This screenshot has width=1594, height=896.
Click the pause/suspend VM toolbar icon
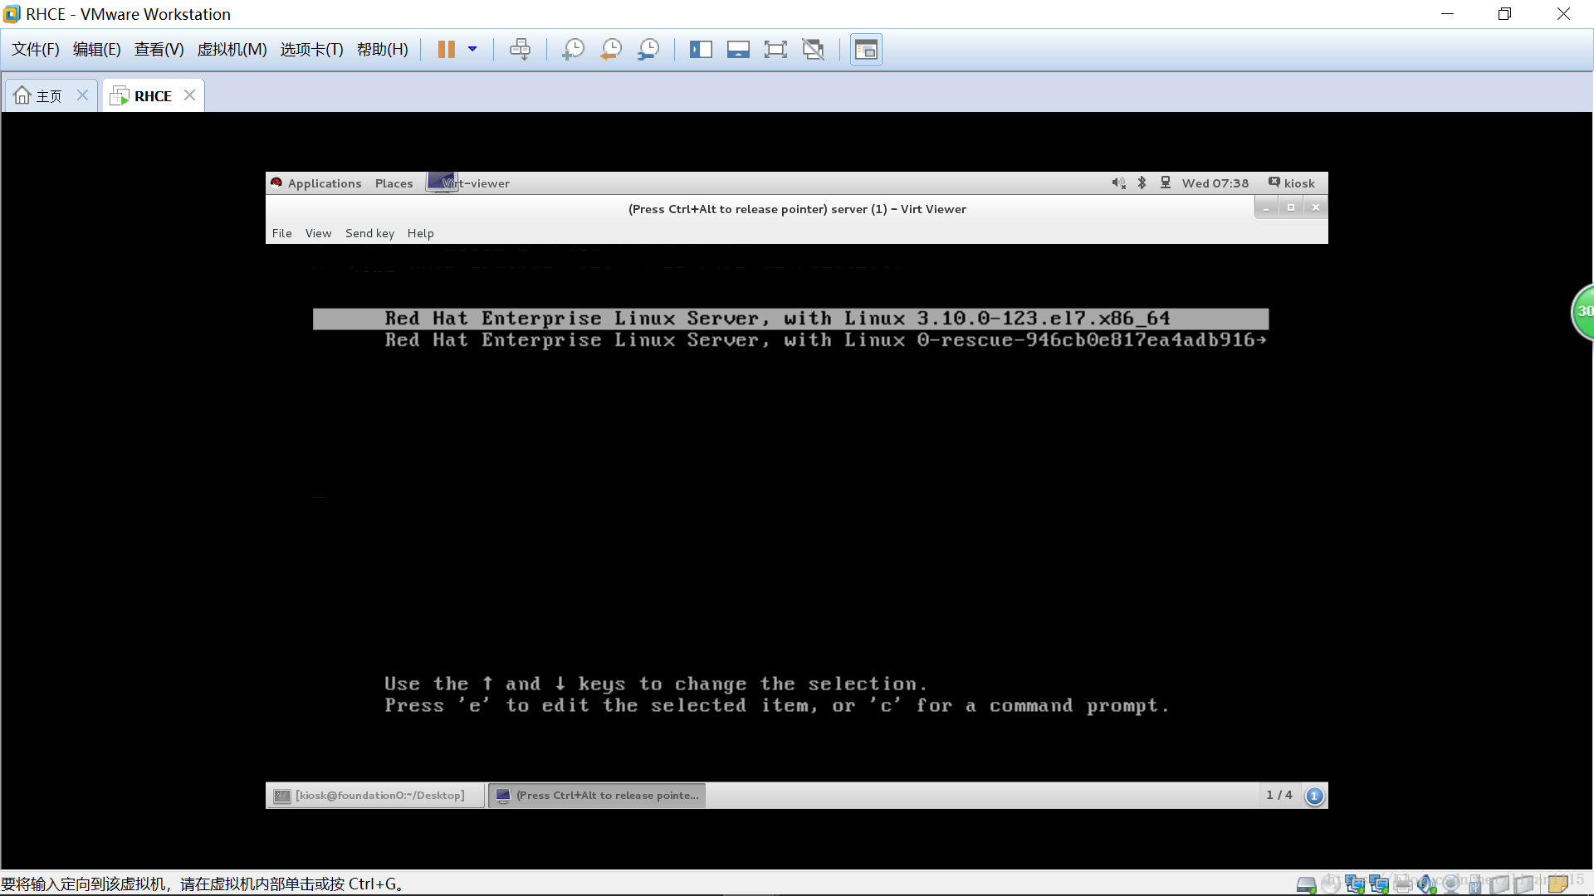446,50
